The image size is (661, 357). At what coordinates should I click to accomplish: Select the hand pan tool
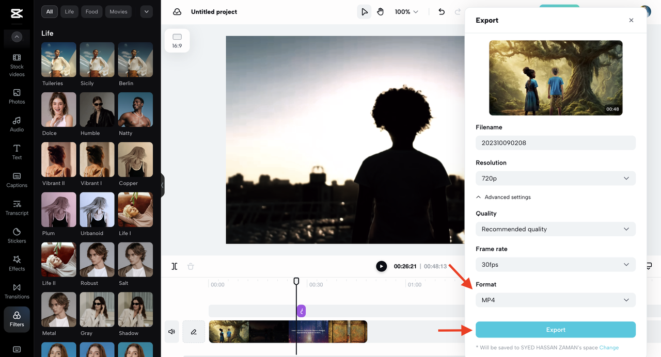[x=381, y=12]
